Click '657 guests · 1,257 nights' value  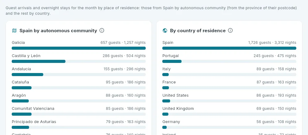123,43
